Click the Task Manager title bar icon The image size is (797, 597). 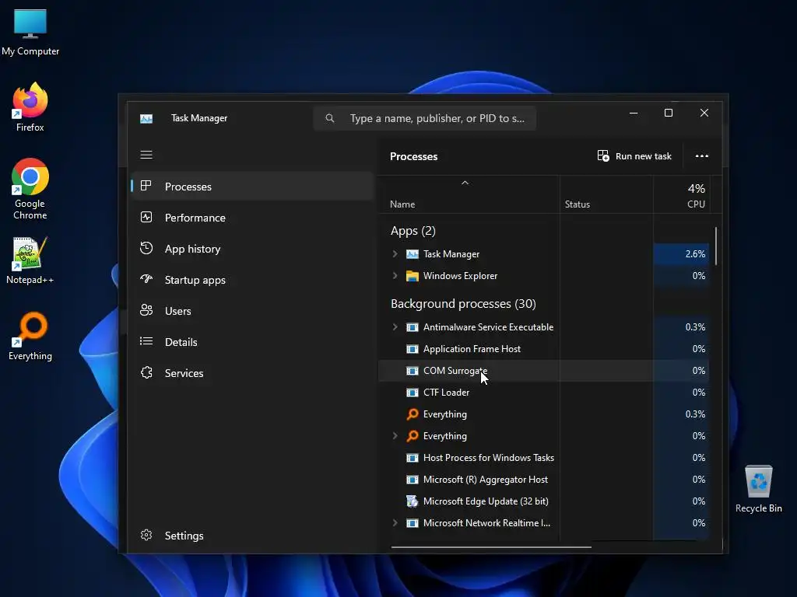click(x=146, y=118)
